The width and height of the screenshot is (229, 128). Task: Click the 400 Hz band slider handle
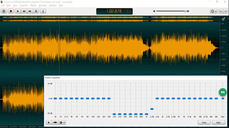click(x=125, y=114)
